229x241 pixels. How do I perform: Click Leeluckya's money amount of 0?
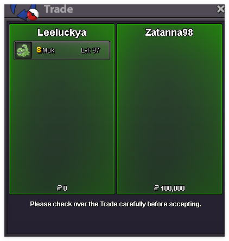[x=65, y=188]
